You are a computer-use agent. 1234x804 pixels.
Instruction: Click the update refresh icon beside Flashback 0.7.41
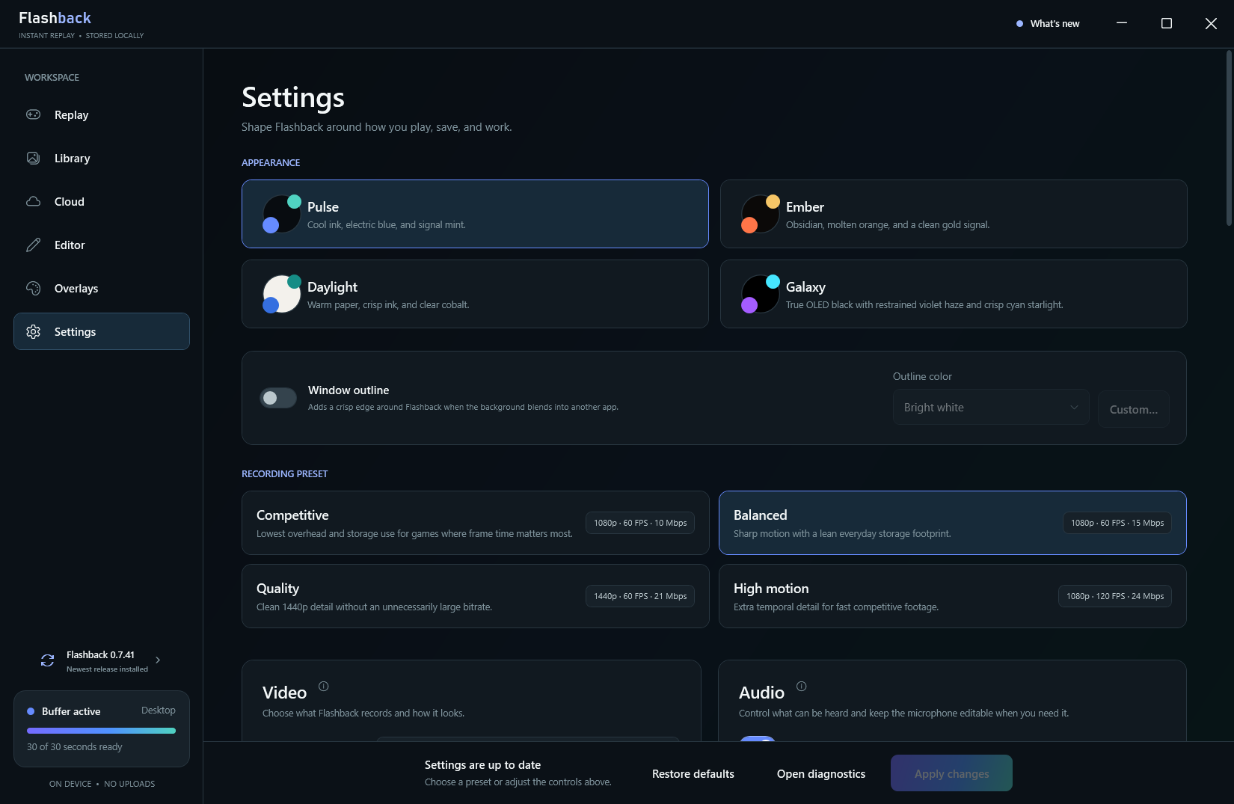(47, 660)
